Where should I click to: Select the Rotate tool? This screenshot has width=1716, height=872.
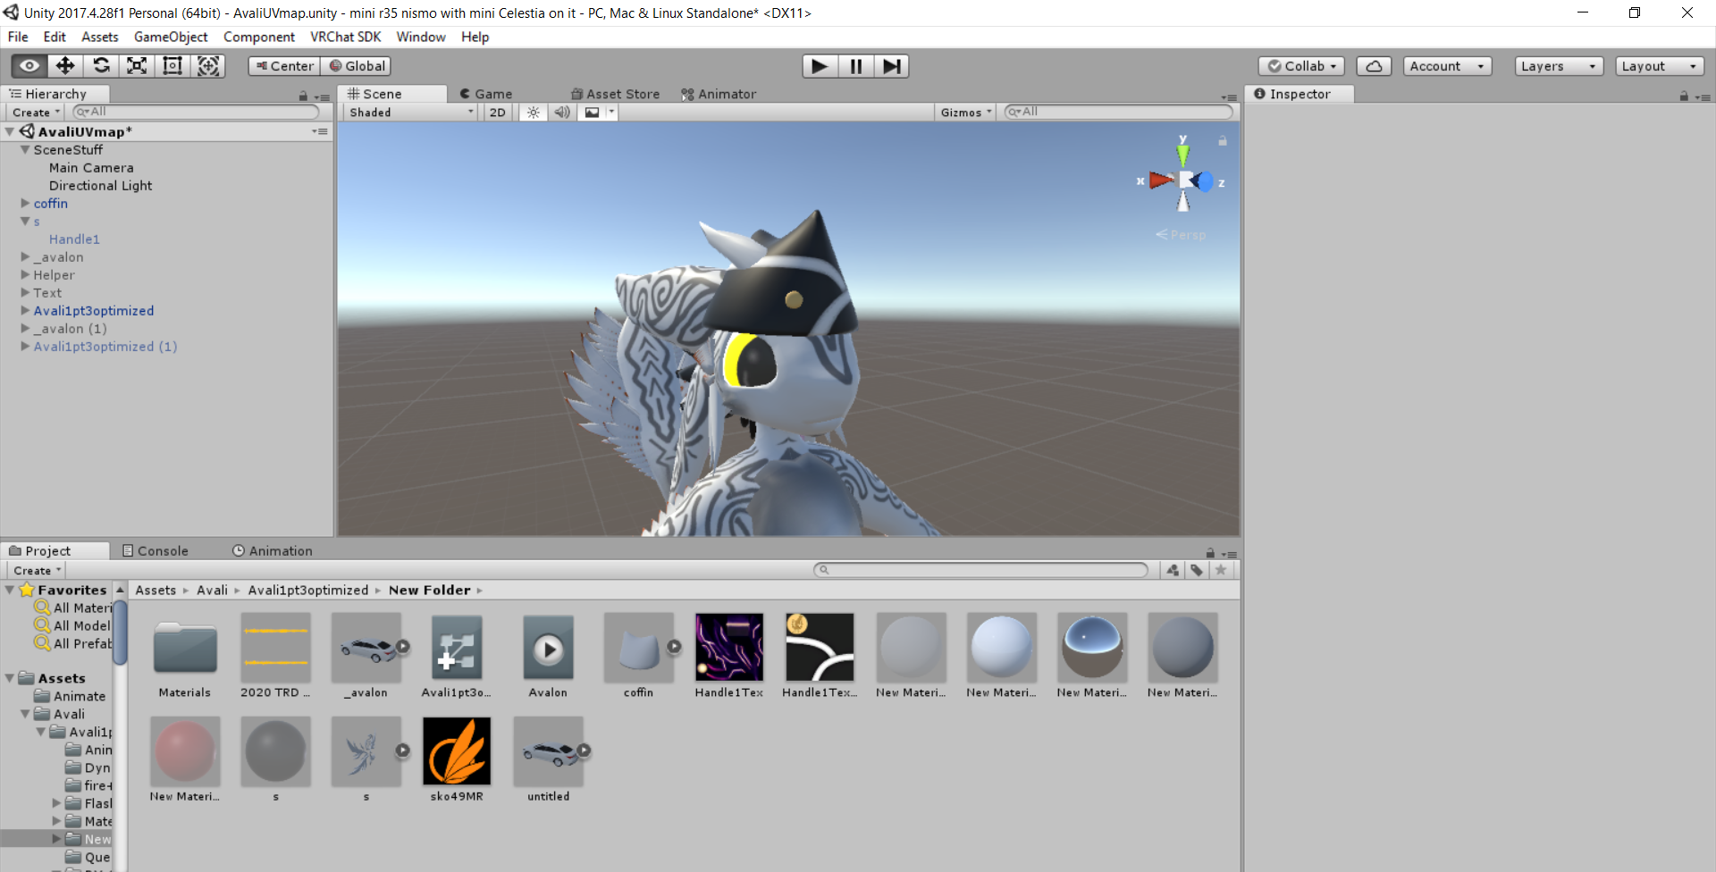tap(101, 66)
